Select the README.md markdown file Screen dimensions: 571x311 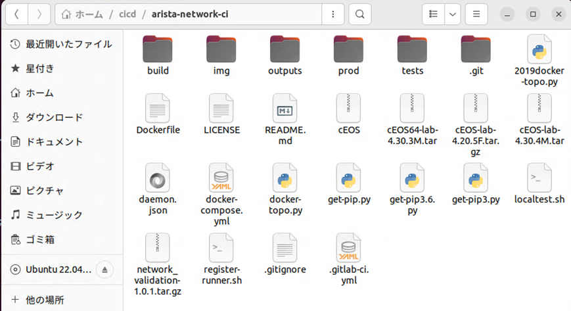[285, 108]
